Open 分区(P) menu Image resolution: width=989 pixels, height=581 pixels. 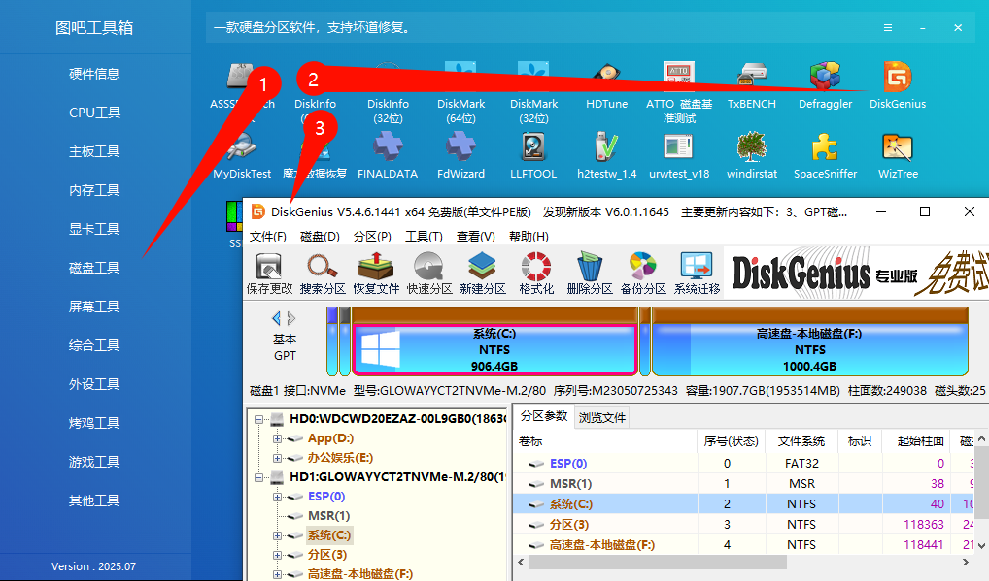pos(372,237)
